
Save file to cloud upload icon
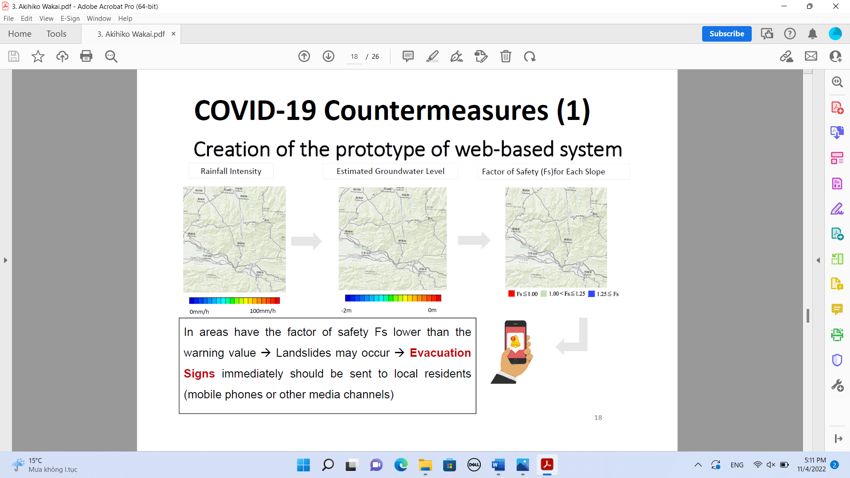click(62, 56)
